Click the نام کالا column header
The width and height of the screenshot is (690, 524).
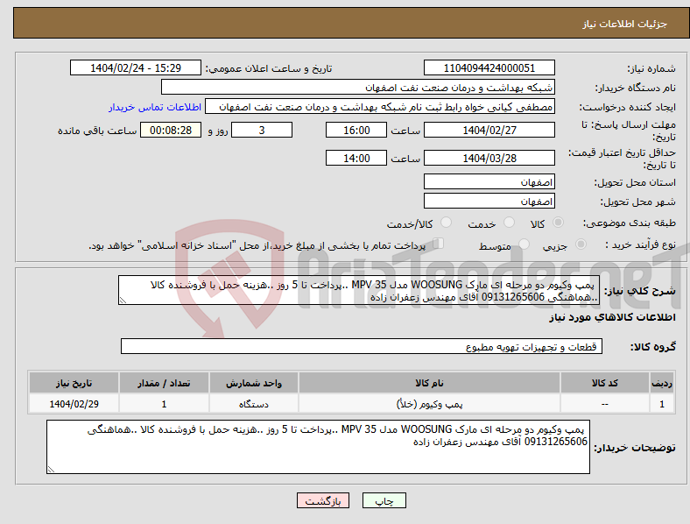(429, 383)
